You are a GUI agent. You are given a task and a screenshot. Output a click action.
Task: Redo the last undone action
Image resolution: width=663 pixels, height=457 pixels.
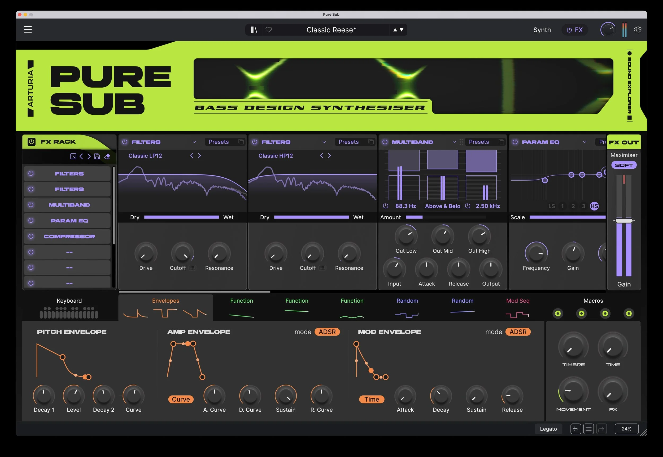pos(601,429)
